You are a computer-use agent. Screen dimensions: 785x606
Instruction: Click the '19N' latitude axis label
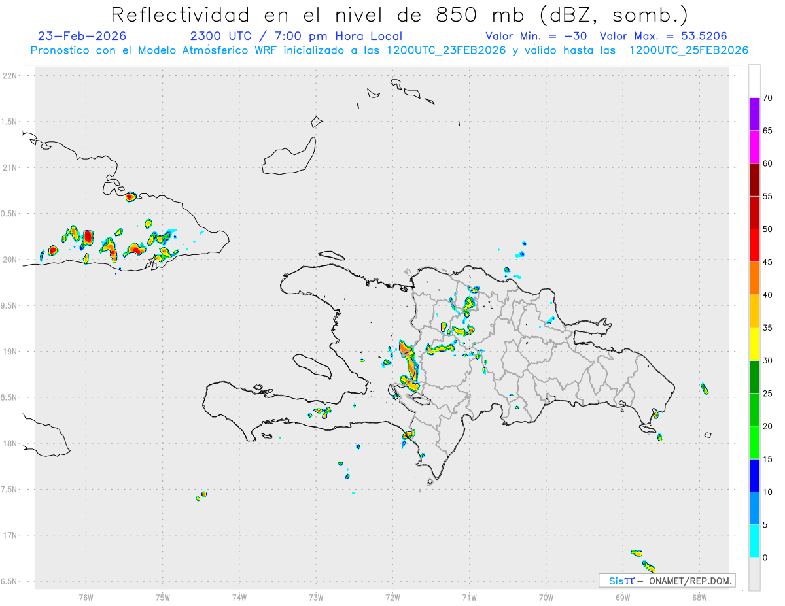tap(10, 352)
